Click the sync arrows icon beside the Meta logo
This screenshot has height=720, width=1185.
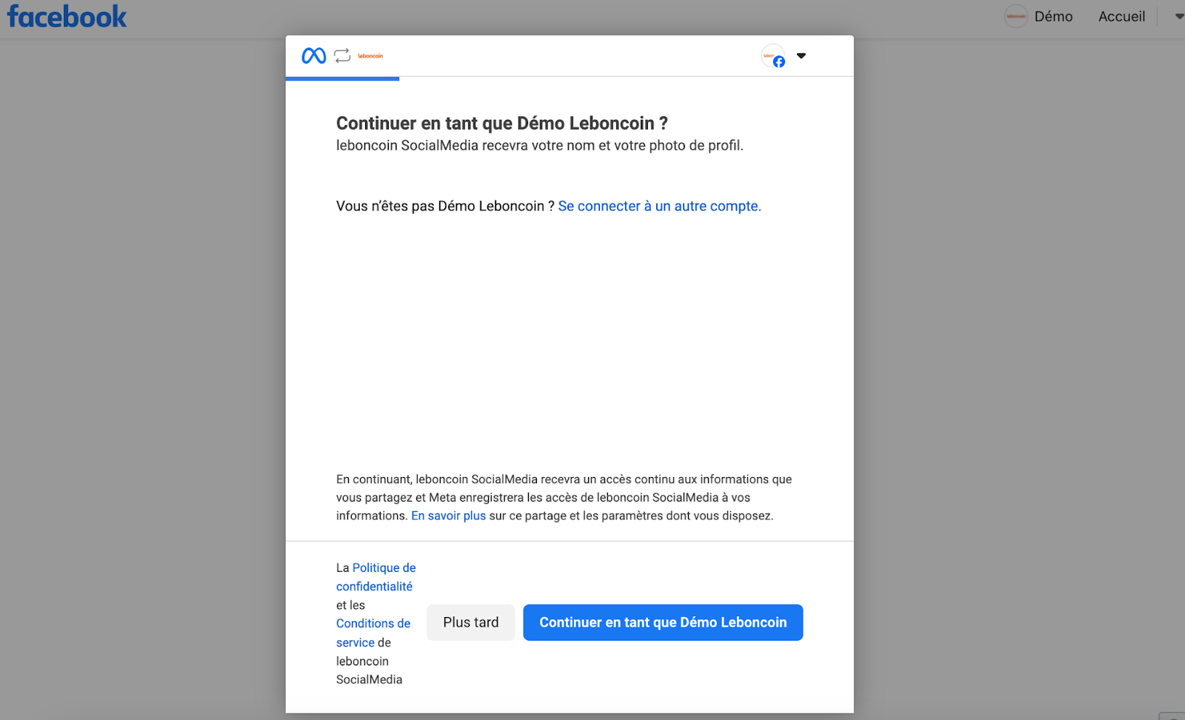pos(342,56)
